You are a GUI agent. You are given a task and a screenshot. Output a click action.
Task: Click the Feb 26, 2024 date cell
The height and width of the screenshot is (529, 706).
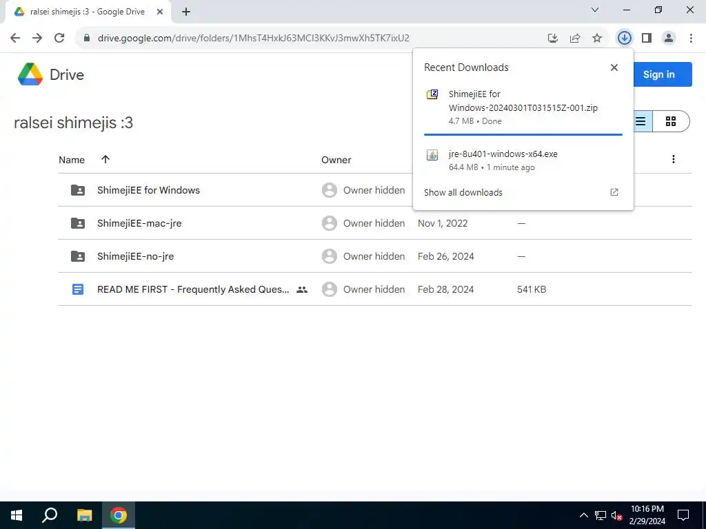[x=445, y=256]
